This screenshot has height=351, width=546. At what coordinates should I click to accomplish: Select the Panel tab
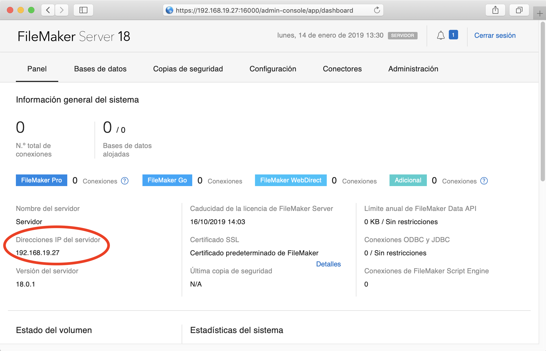tap(37, 69)
